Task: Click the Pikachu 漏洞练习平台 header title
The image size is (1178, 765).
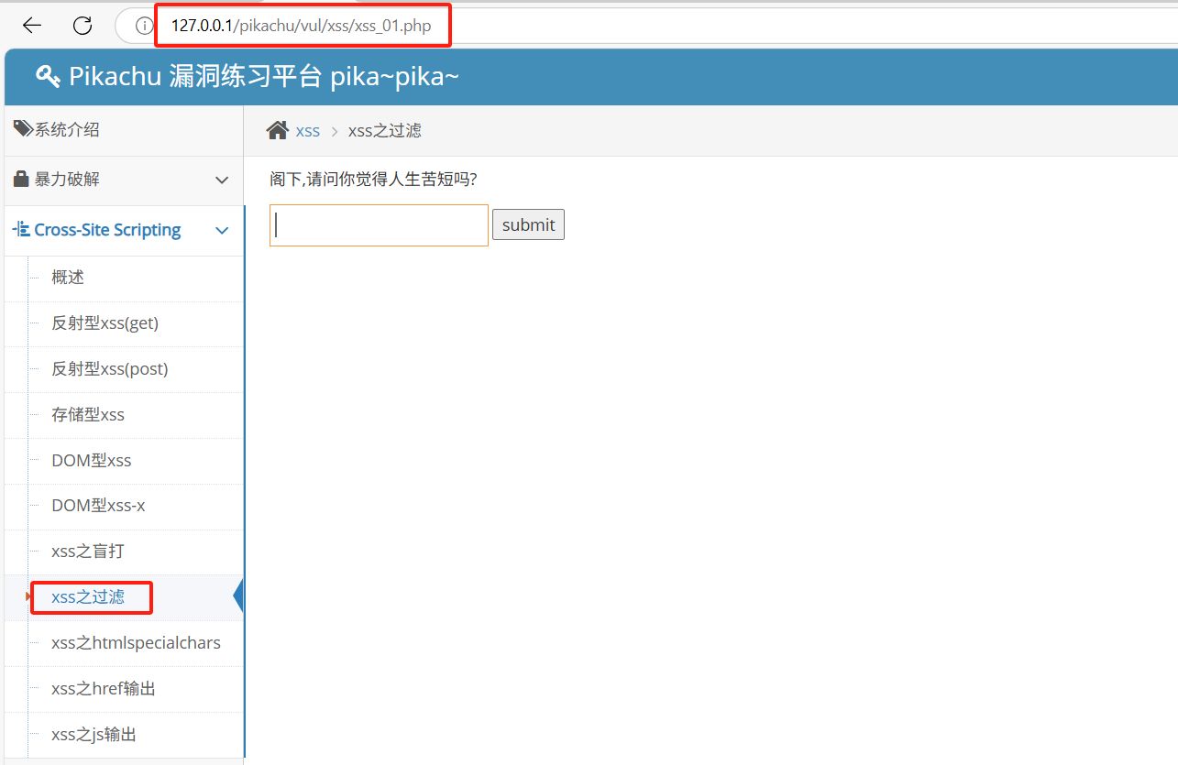Action: tap(264, 76)
